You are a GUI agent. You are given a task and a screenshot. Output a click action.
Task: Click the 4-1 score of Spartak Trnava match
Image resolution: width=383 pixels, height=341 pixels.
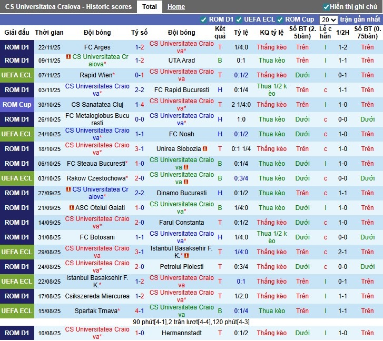(140, 311)
